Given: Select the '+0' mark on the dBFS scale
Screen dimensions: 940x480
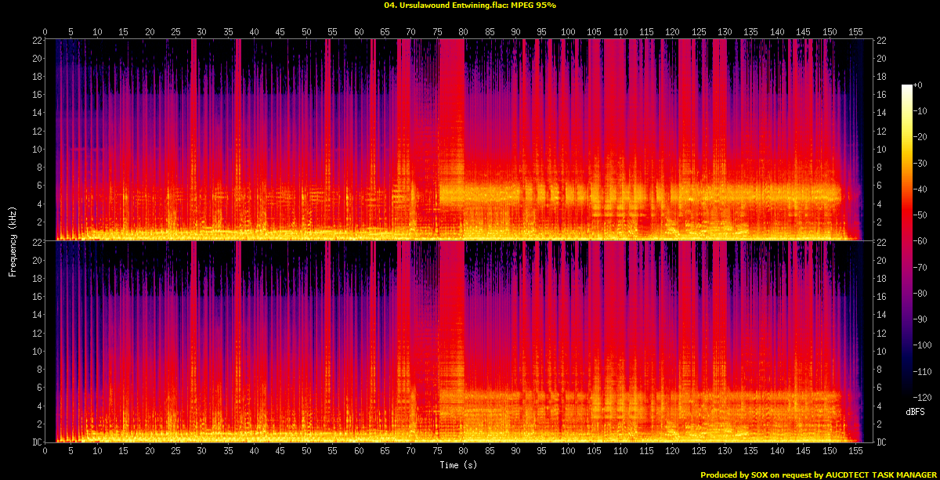Looking at the screenshot, I should click(918, 85).
